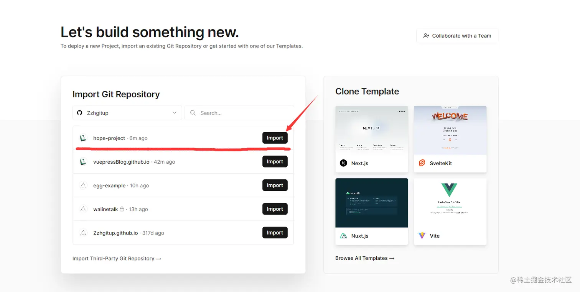The width and height of the screenshot is (580, 292).
Task: Click the Nuxt.js logo icon
Action: point(343,236)
